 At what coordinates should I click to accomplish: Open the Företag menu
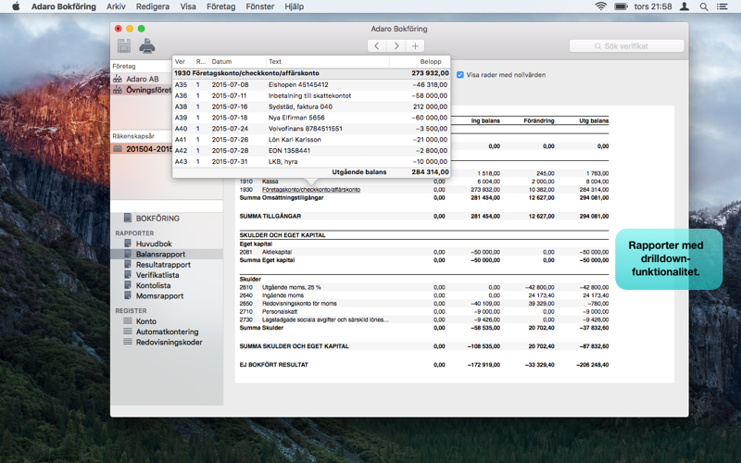pos(220,6)
